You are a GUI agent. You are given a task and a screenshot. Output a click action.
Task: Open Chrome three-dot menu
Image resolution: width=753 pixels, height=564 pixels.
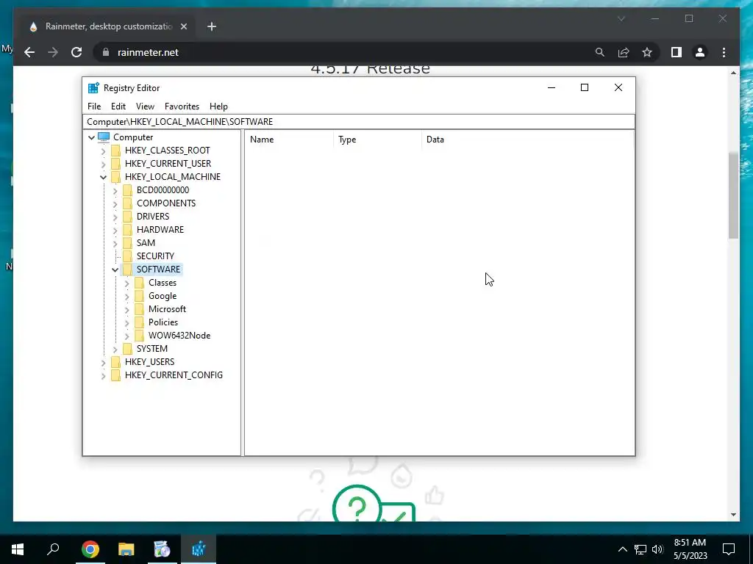coord(724,52)
